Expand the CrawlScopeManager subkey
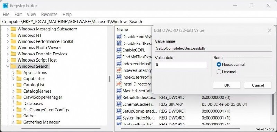The height and width of the screenshot is (132, 277). (x=14, y=97)
